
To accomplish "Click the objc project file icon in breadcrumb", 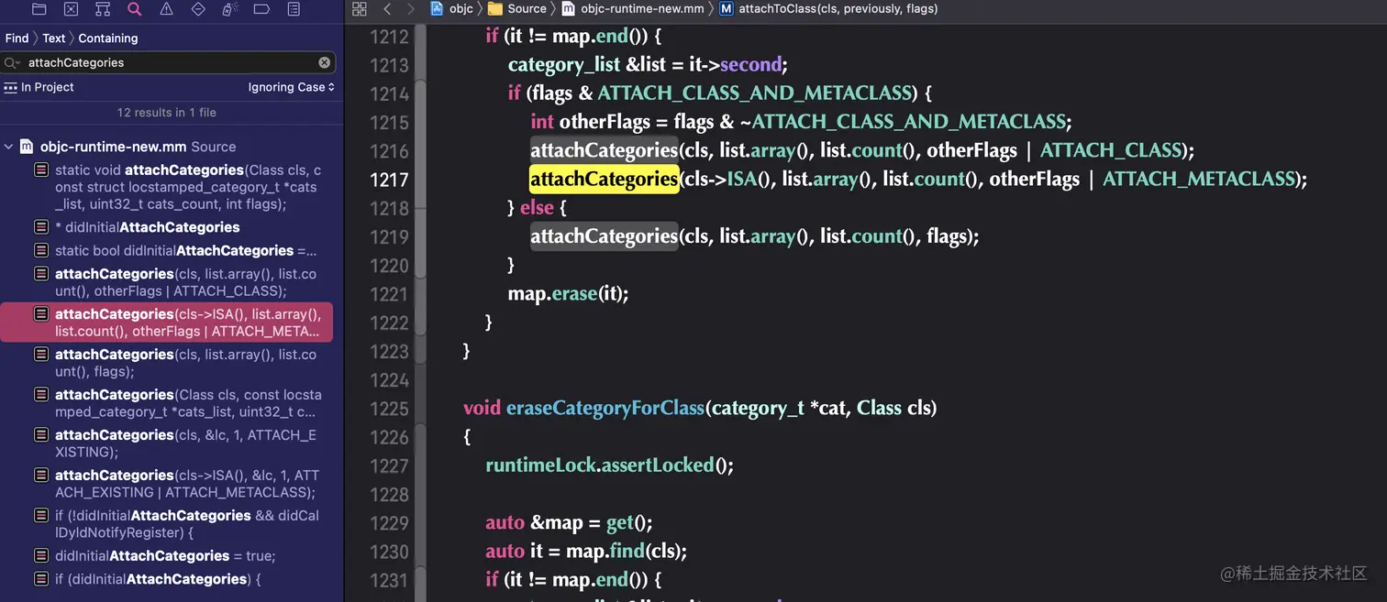I will pyautogui.click(x=438, y=8).
